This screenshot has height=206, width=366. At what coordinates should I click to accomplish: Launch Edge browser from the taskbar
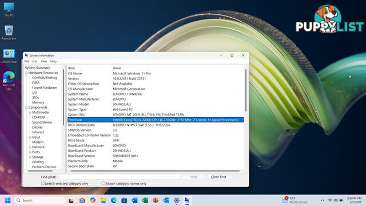click(114, 200)
